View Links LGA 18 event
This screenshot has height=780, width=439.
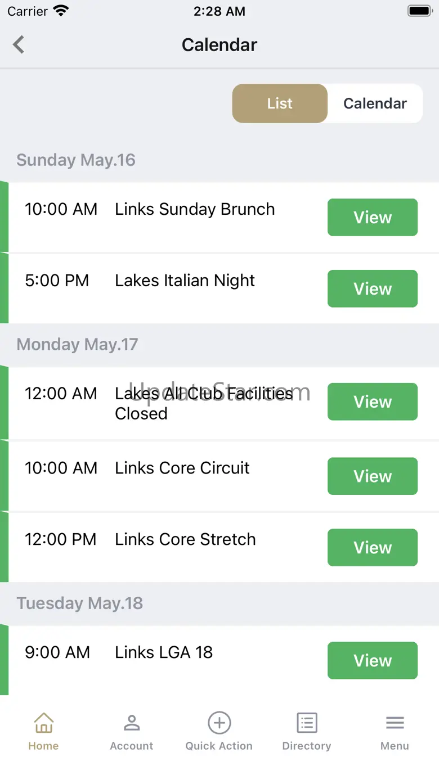click(x=372, y=660)
